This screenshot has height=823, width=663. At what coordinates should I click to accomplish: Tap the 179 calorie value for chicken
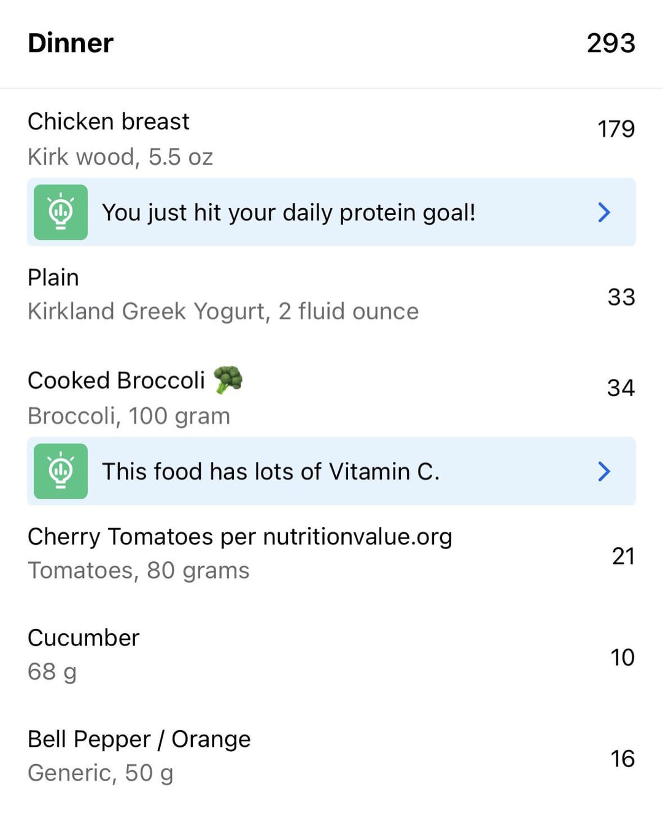click(x=616, y=129)
